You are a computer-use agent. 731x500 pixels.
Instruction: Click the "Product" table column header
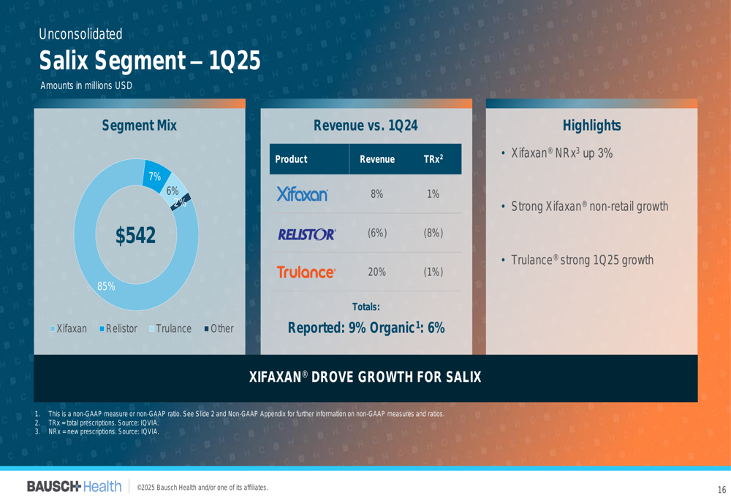pos(292,159)
